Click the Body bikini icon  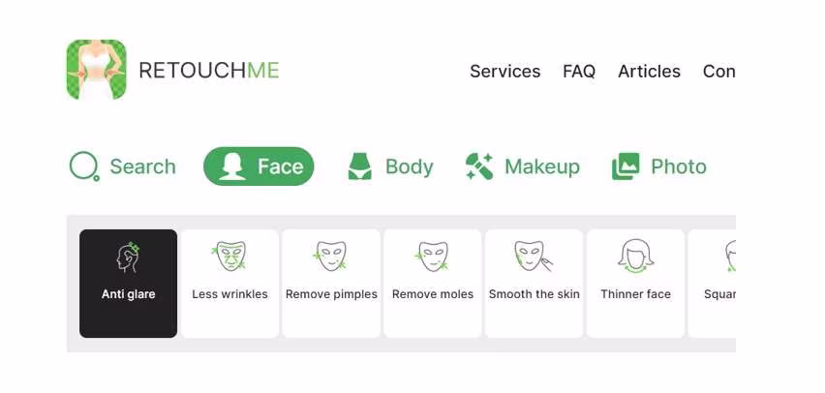pyautogui.click(x=360, y=166)
